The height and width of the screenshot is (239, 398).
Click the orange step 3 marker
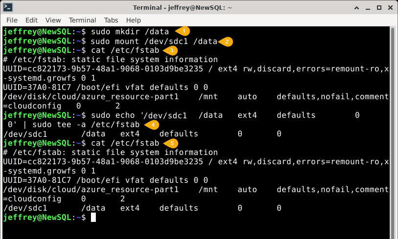click(x=171, y=50)
